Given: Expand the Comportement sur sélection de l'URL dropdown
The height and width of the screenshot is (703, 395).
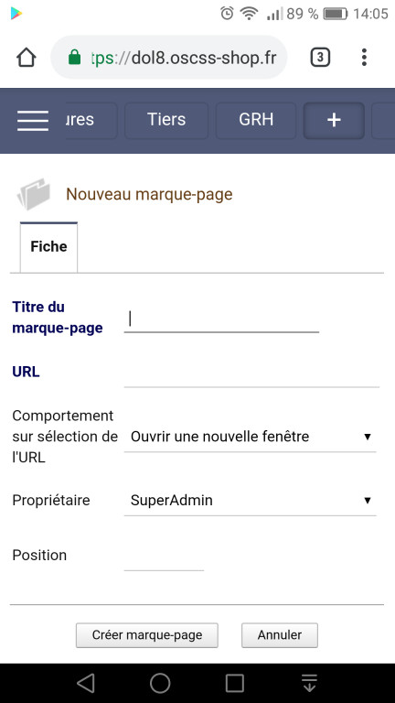Looking at the screenshot, I should point(250,437).
